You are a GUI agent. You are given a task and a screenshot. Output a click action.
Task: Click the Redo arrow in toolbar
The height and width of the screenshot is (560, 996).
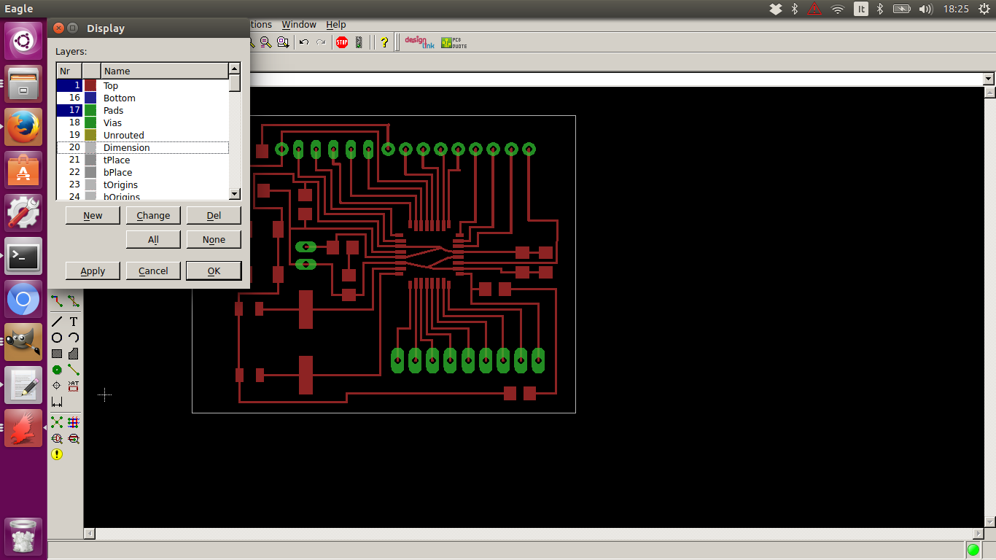tap(321, 42)
